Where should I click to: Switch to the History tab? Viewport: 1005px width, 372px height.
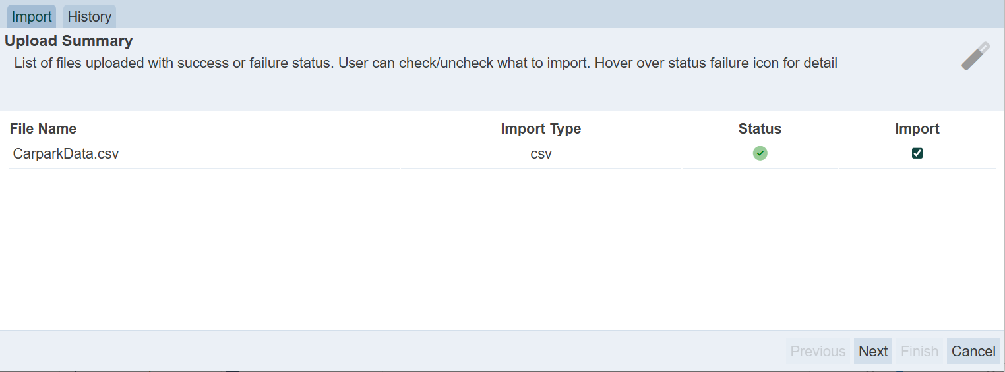[90, 17]
